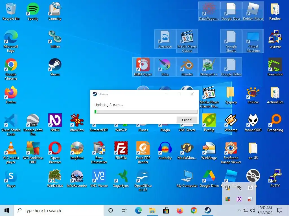Select the Panther folder on desktop

[x=275, y=11]
